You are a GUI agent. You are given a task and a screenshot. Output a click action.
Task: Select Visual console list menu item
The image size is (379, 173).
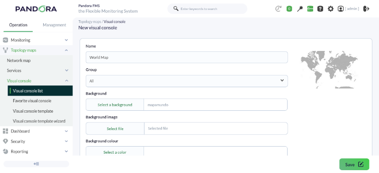[40, 91]
